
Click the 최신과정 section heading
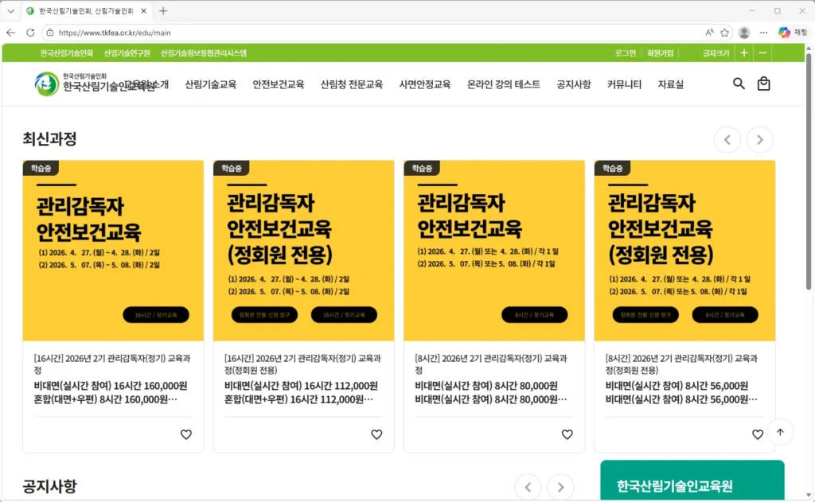point(49,138)
